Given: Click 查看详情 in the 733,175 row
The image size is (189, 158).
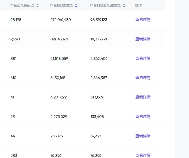Looking at the screenshot, I should 143,136.
